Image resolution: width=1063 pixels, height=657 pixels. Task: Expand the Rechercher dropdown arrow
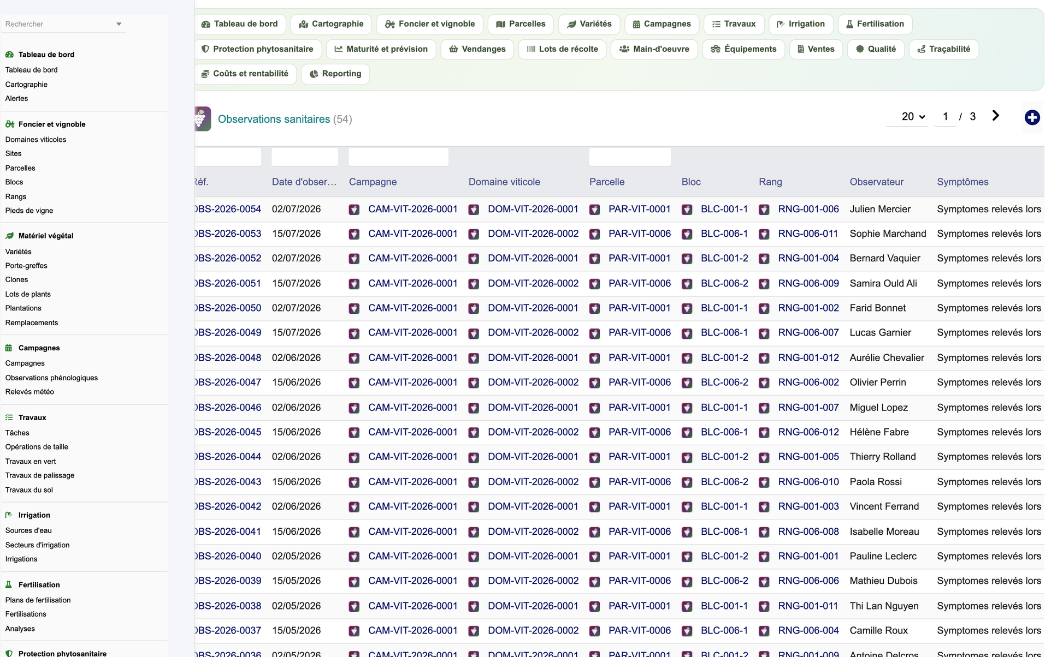pyautogui.click(x=119, y=24)
